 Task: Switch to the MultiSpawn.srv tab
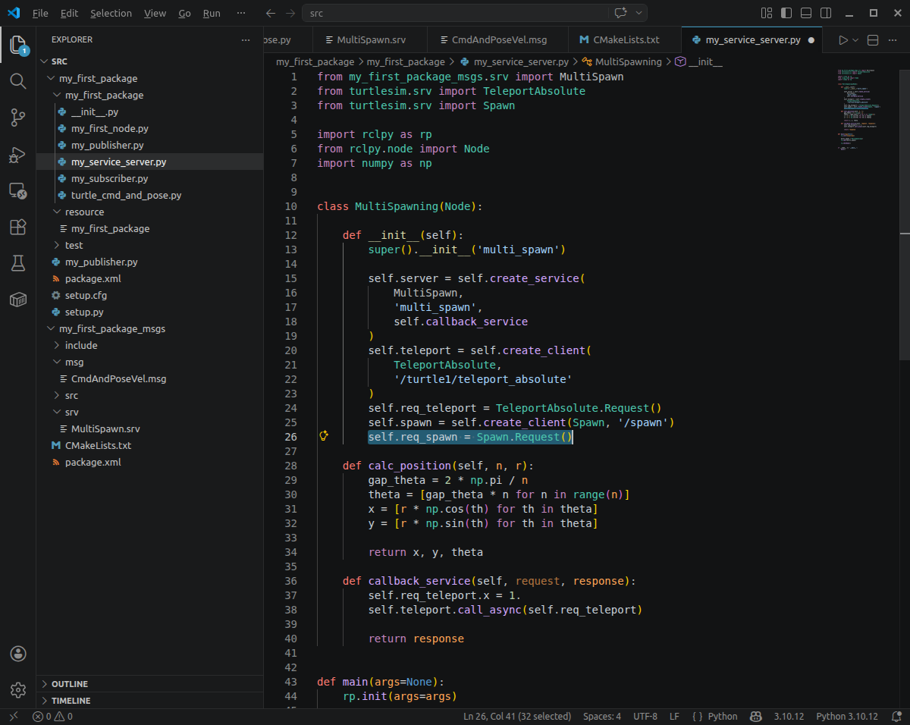point(370,40)
